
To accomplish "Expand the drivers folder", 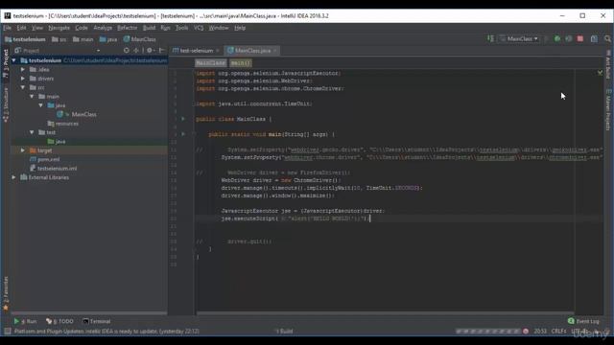I will [23, 79].
